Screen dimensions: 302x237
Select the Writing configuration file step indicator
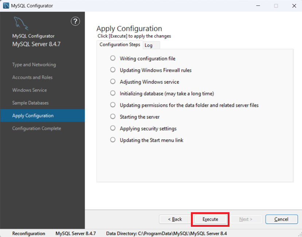coord(113,58)
